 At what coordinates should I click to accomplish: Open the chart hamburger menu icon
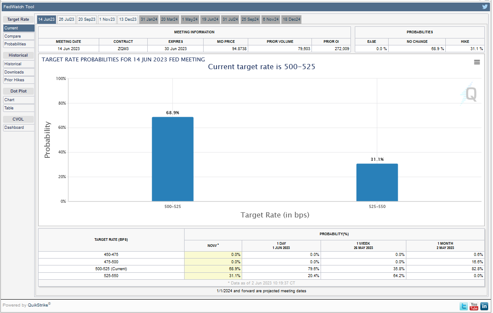point(477,62)
